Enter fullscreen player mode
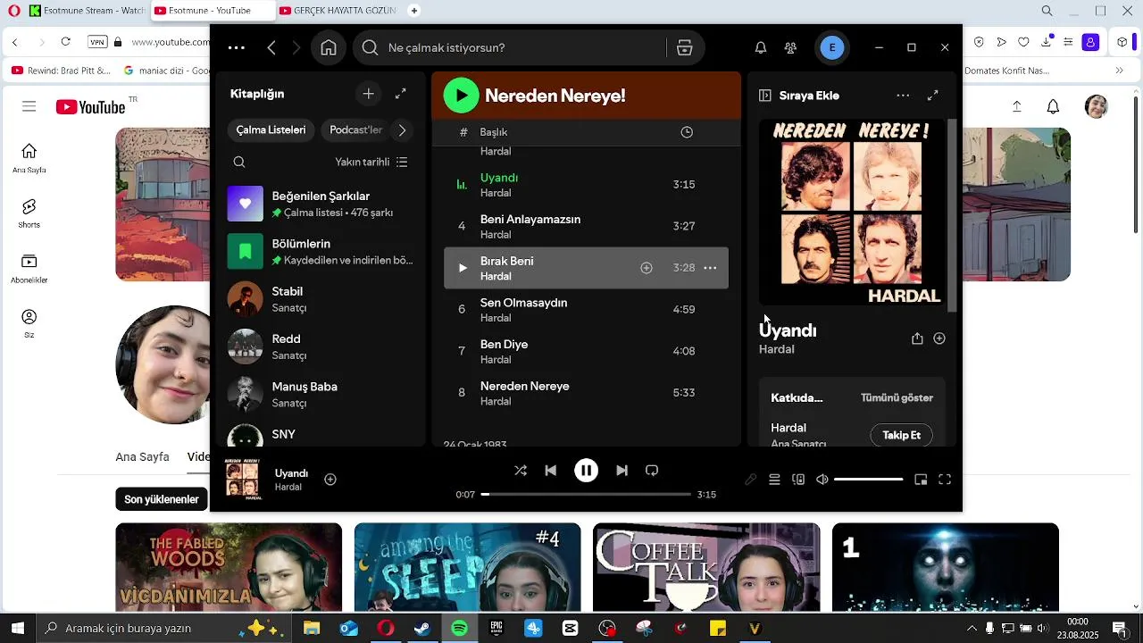 coord(945,480)
